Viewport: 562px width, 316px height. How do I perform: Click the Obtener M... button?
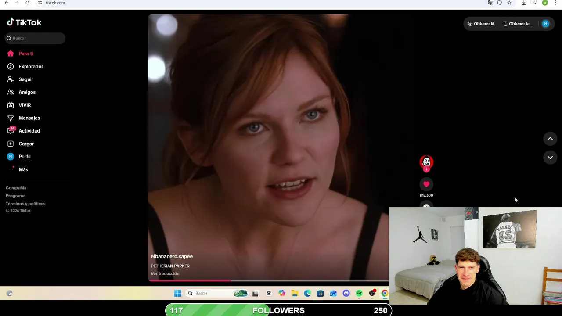click(483, 24)
